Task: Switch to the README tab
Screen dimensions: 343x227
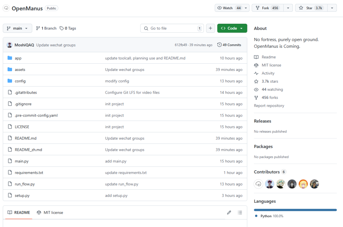Action: [x=19, y=212]
